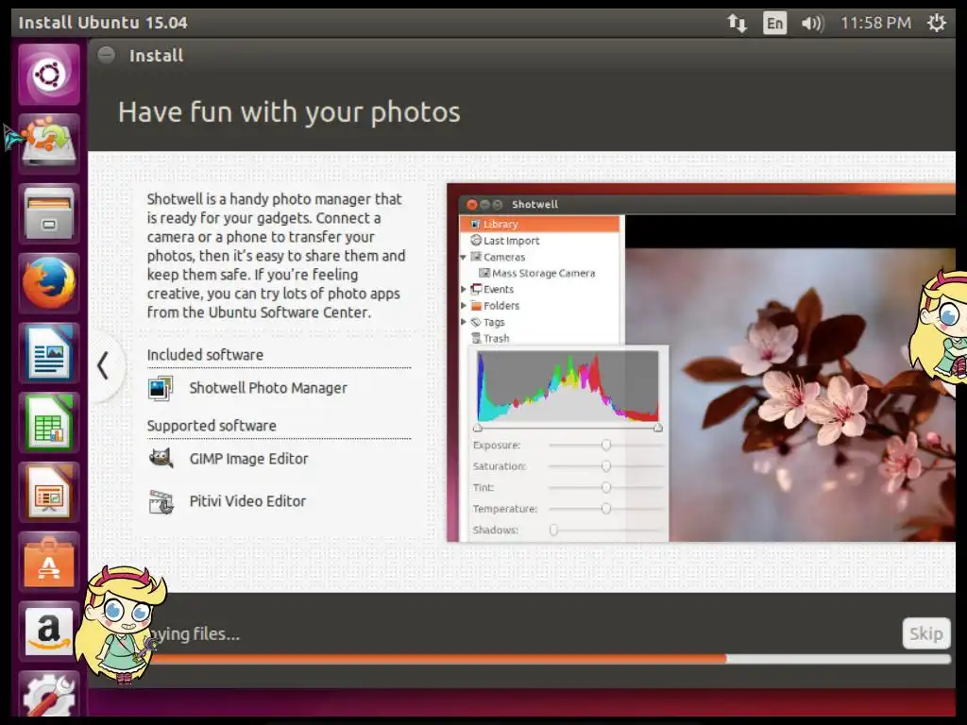Image resolution: width=967 pixels, height=725 pixels.
Task: Click the Shotwell red close button
Action: [472, 205]
